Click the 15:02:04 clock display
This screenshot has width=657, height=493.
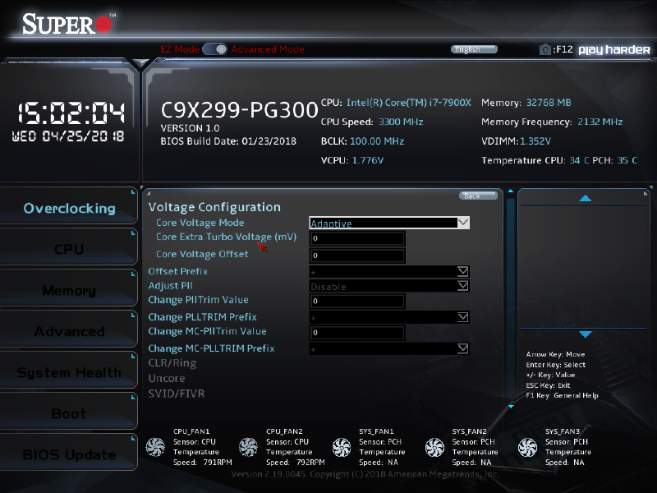pos(71,113)
